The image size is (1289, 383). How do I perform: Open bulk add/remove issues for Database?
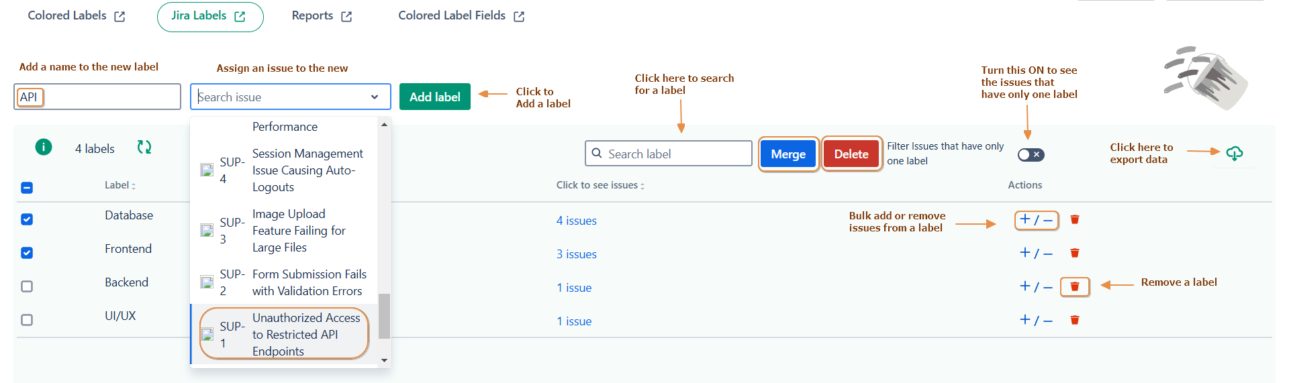point(1036,220)
